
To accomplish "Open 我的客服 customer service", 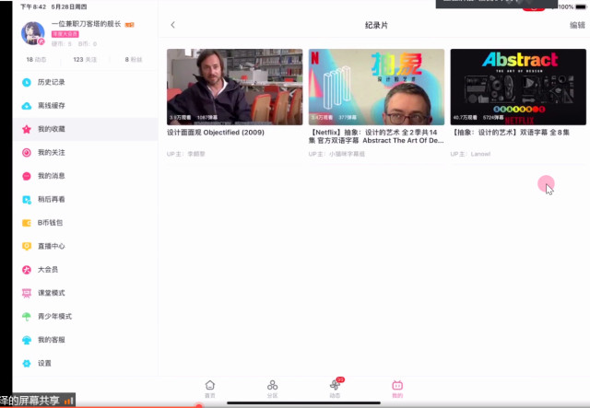I will click(51, 340).
